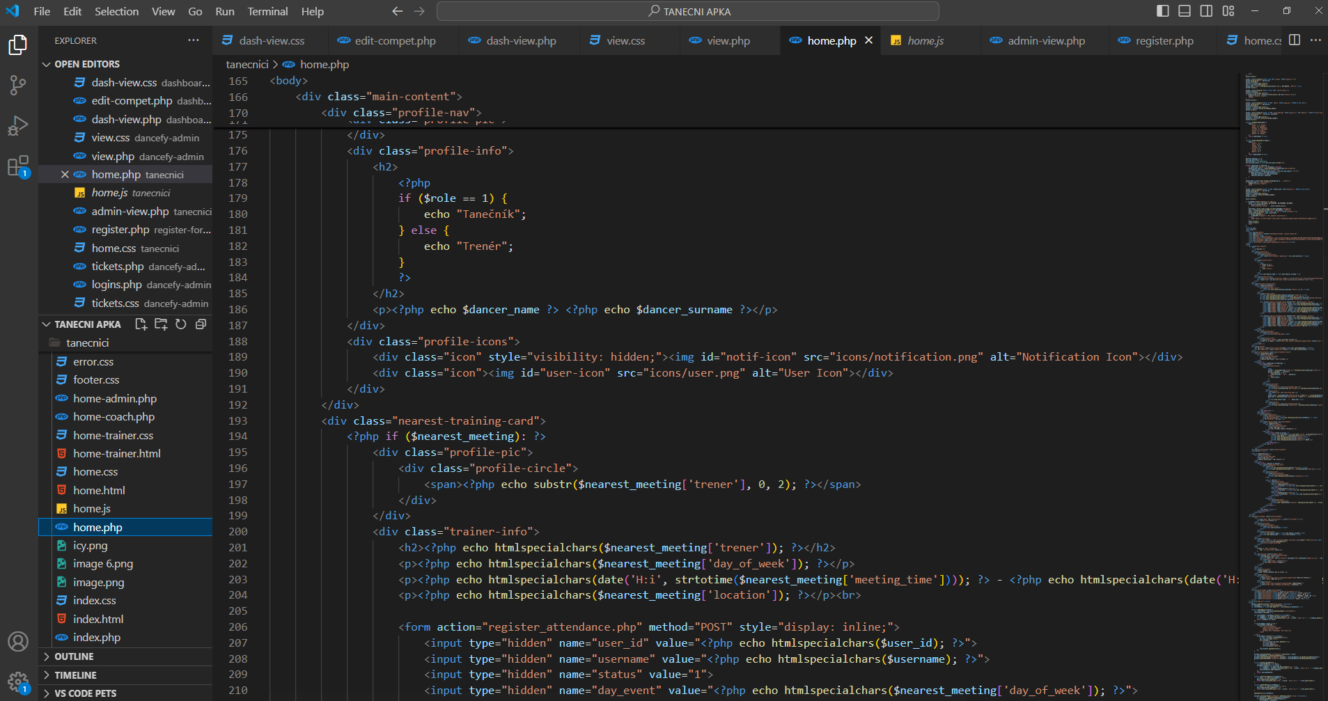Switch to the register.php tab

point(1164,40)
